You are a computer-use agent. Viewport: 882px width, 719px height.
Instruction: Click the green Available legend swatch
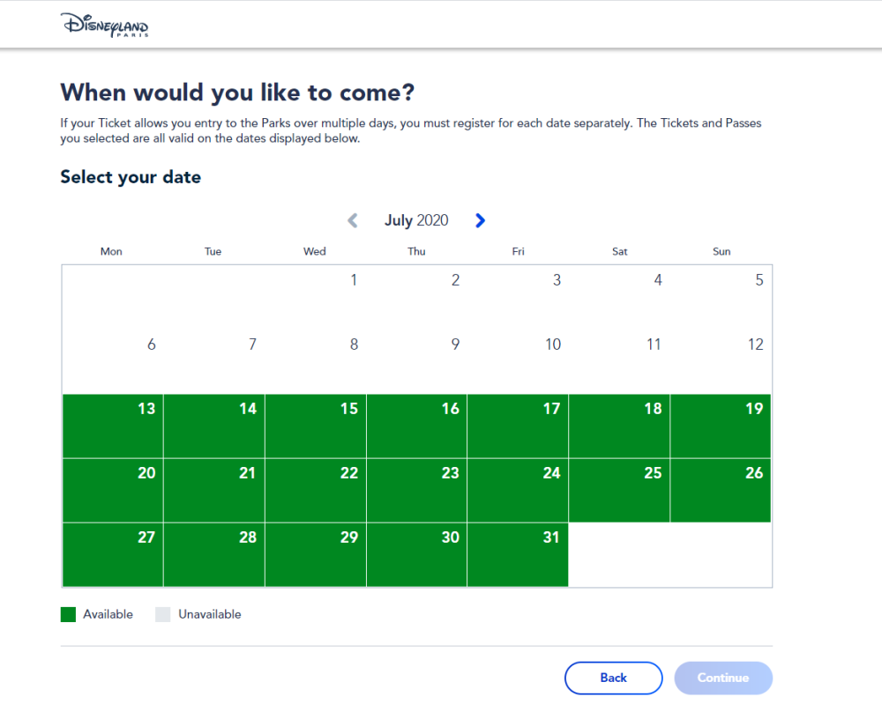coord(68,614)
